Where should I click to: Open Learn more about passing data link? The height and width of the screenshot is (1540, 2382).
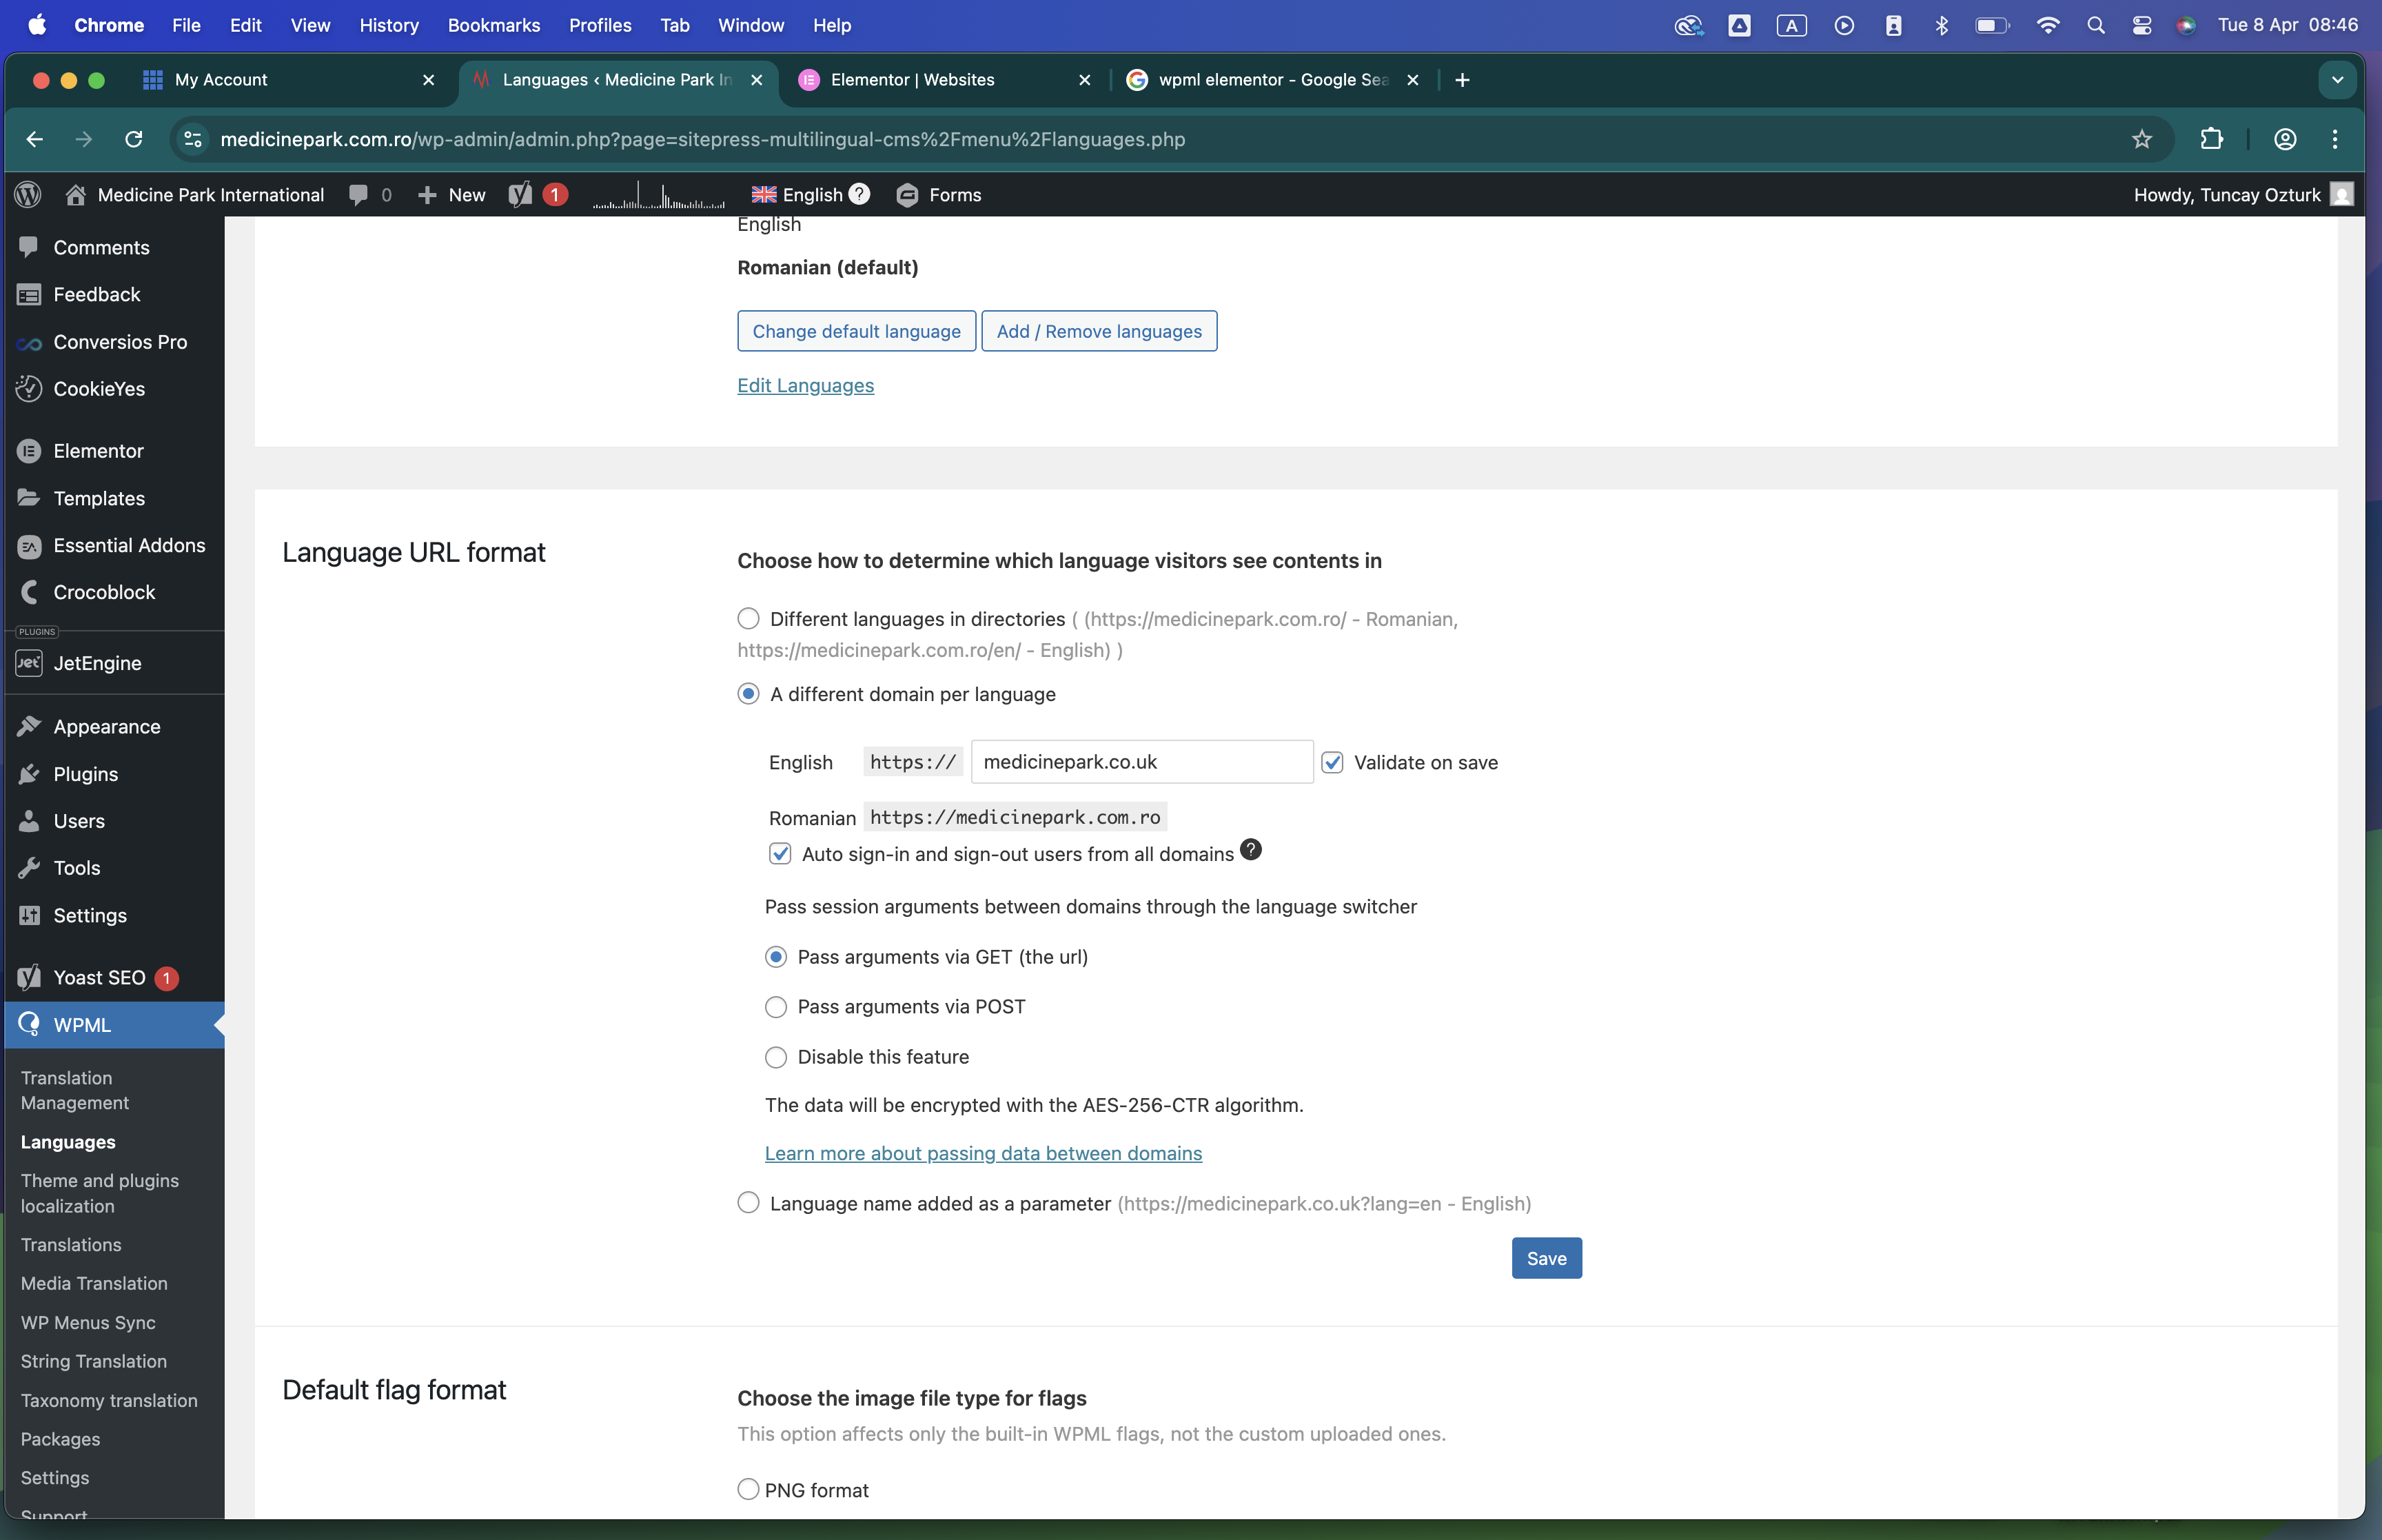984,1153
